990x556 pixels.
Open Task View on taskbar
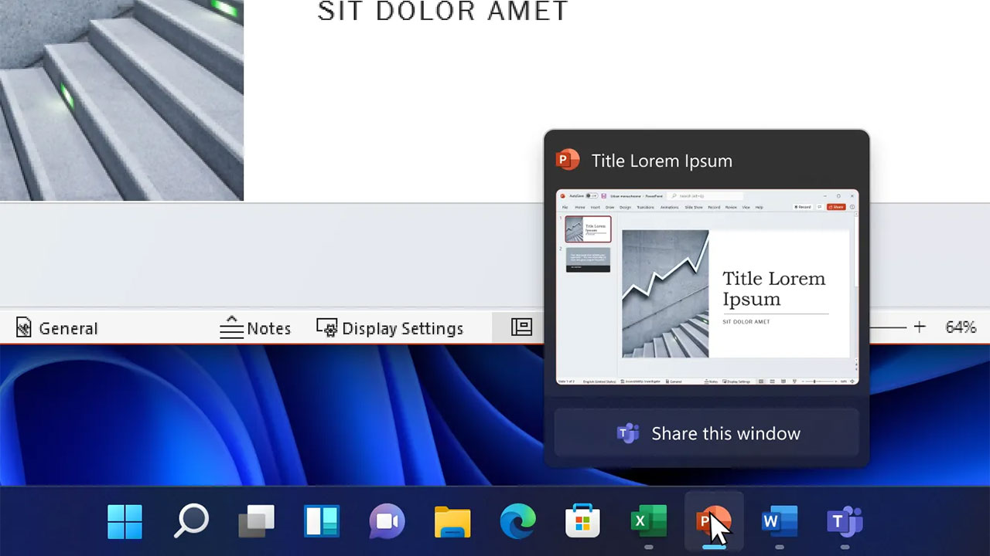pos(256,522)
